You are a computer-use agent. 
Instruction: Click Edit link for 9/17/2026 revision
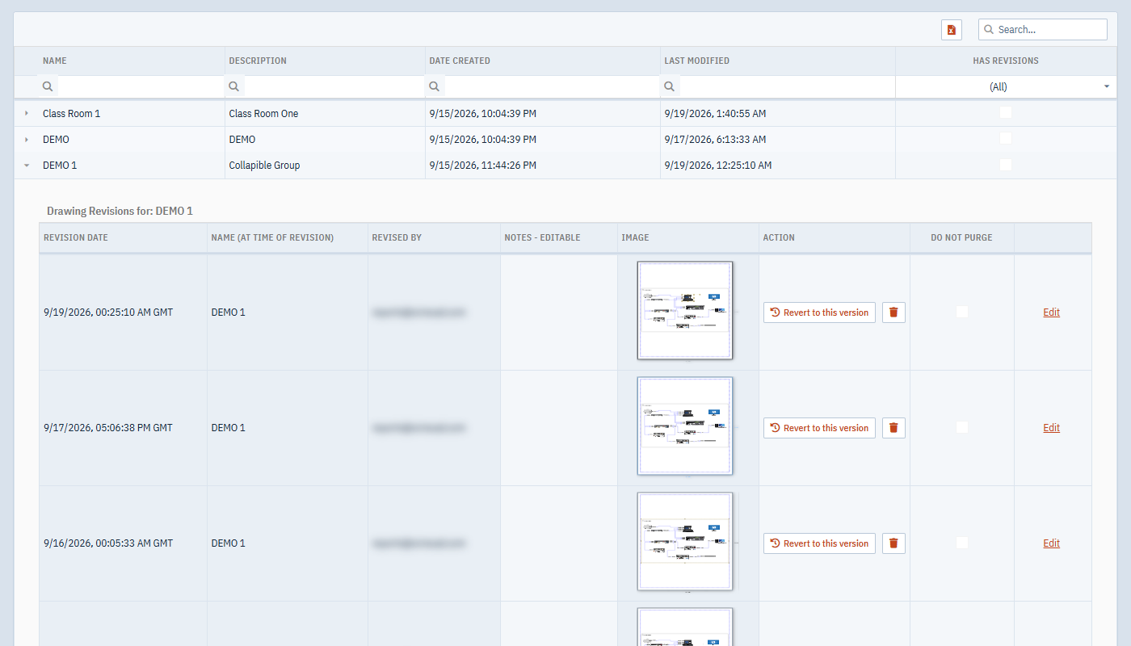pos(1051,428)
